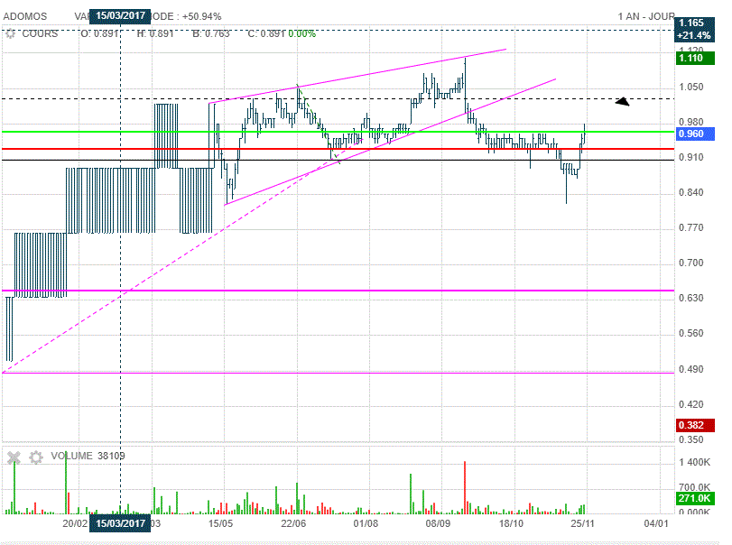Click the 04/01 date on time axis
This screenshot has width=732, height=545.
coord(656,523)
